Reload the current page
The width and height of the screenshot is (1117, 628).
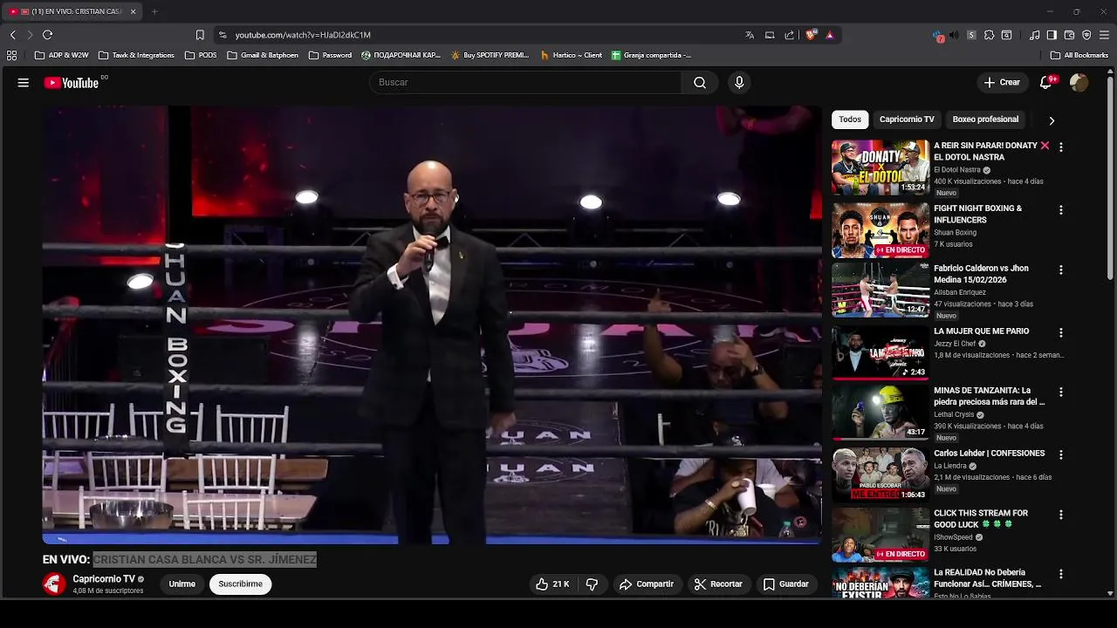click(x=47, y=35)
